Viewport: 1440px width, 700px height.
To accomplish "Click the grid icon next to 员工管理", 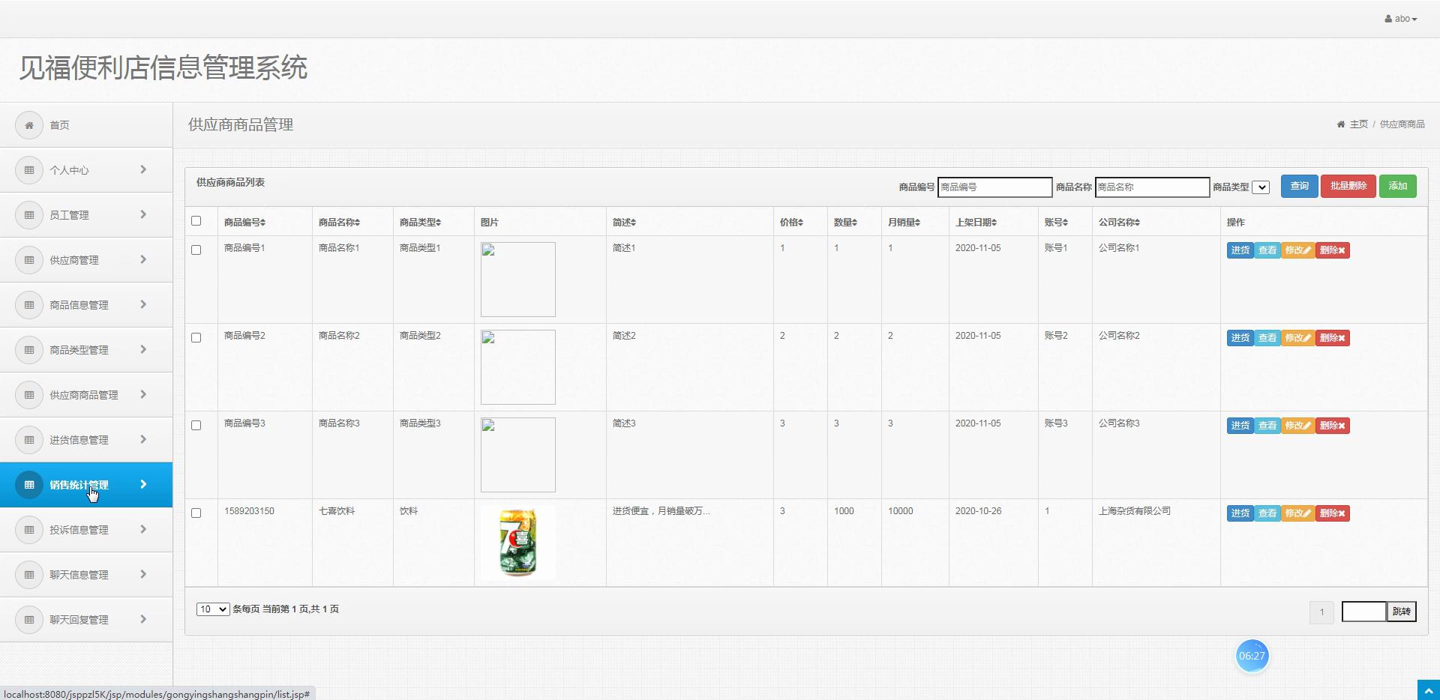I will (29, 215).
